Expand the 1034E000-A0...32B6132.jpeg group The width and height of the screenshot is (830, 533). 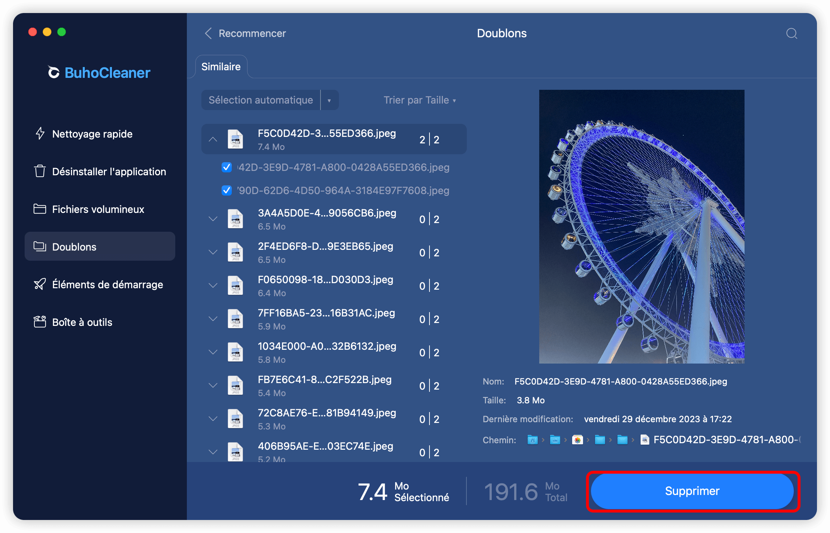coord(213,352)
